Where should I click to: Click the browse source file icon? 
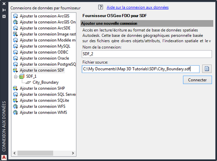(207, 69)
